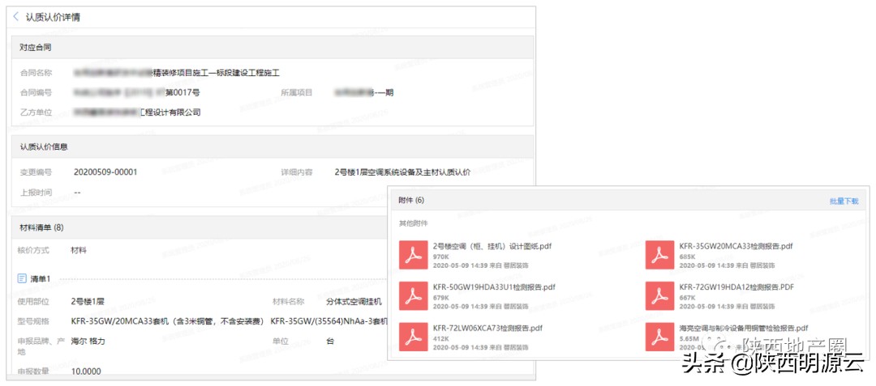The height and width of the screenshot is (386, 876).
Task: Select the 对应合同 section header
Action: click(x=273, y=48)
